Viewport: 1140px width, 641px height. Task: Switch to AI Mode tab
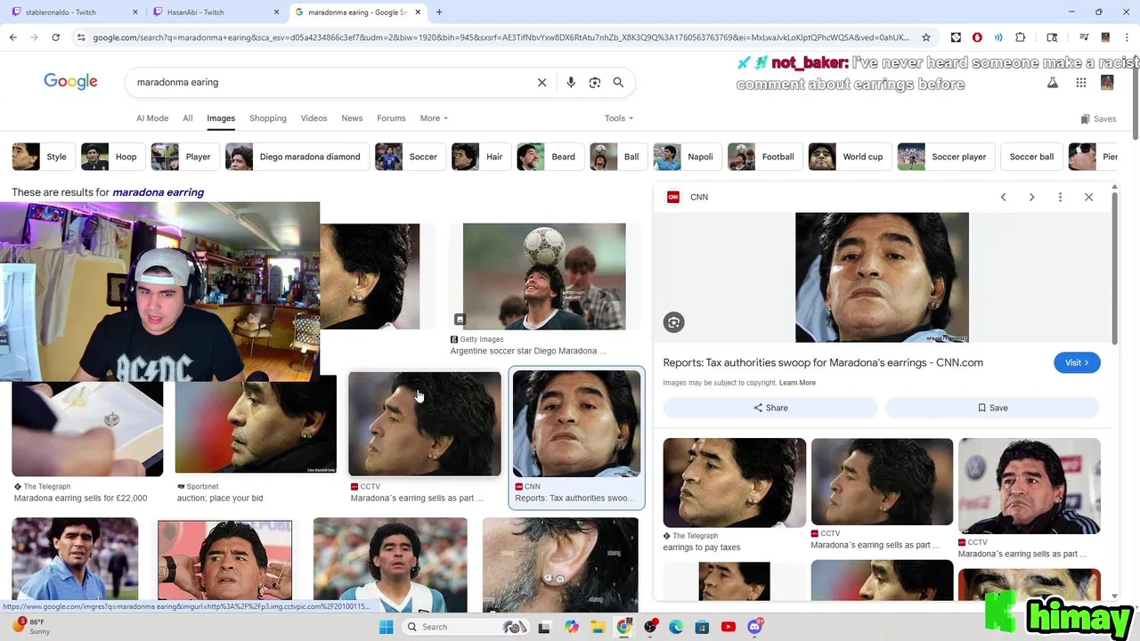[152, 118]
